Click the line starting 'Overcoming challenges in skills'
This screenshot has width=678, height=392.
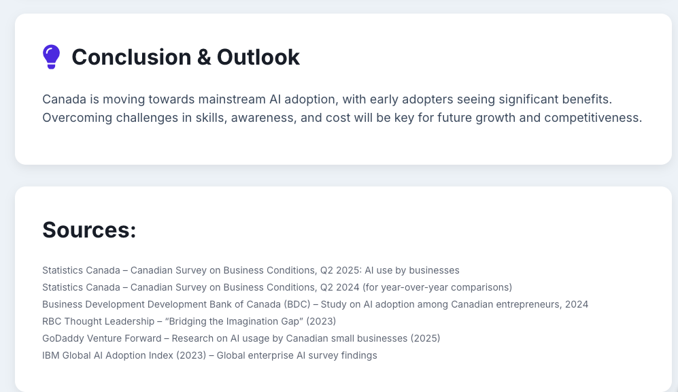tap(342, 117)
